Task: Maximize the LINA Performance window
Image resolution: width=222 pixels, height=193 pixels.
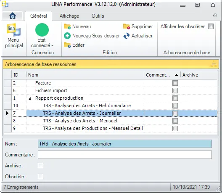Action: point(197,5)
